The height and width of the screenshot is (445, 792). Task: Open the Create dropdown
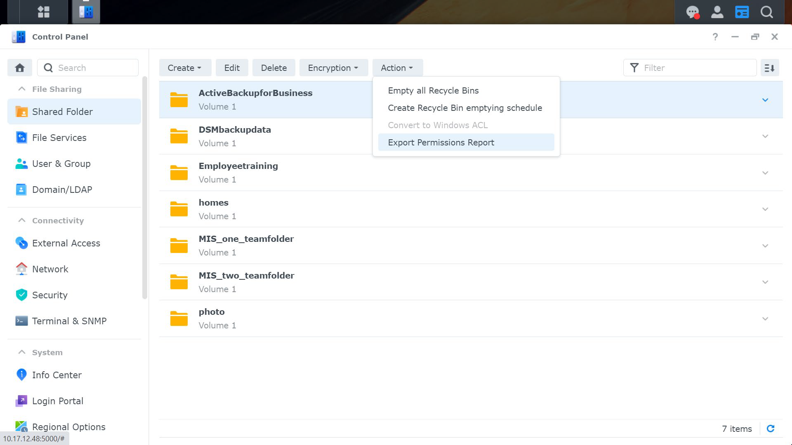[185, 68]
